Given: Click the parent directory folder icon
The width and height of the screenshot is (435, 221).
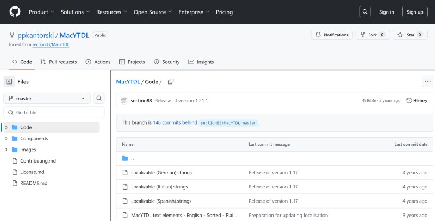Looking at the screenshot, I should 125,159.
